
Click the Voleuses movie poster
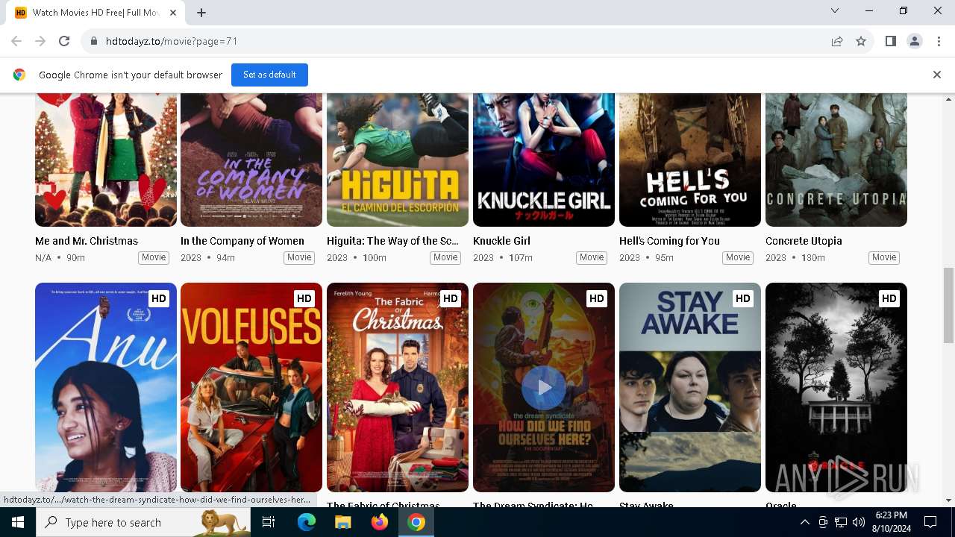point(251,387)
